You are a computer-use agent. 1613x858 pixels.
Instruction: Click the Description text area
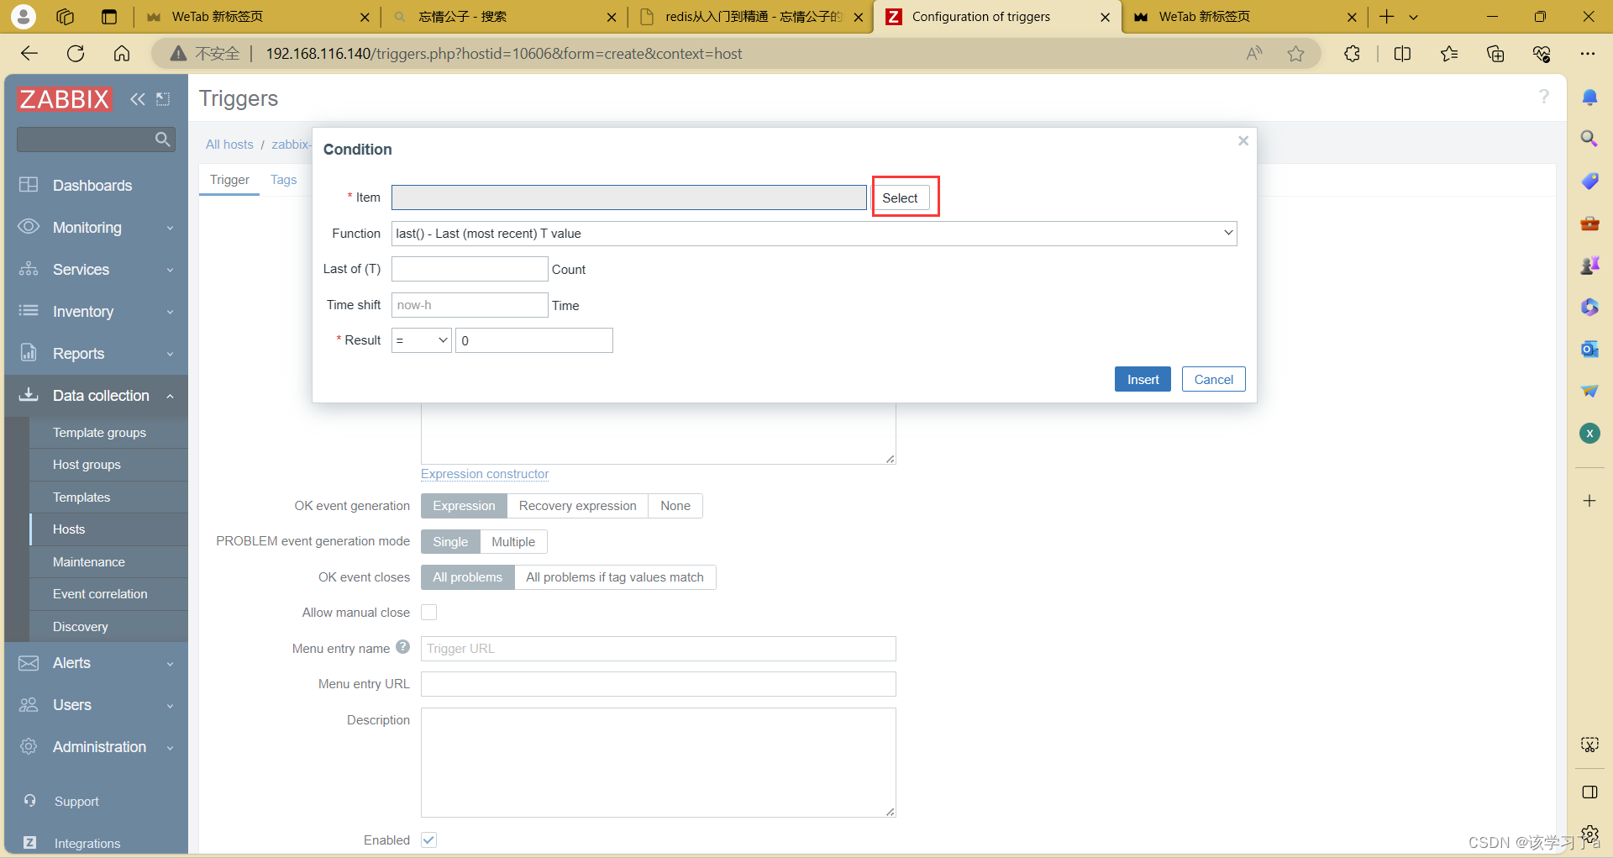pos(659,762)
